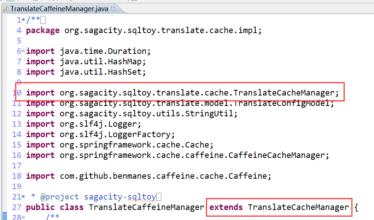
Task: Select the TranslateCaffeineManager.java editor tab
Action: click(59, 8)
